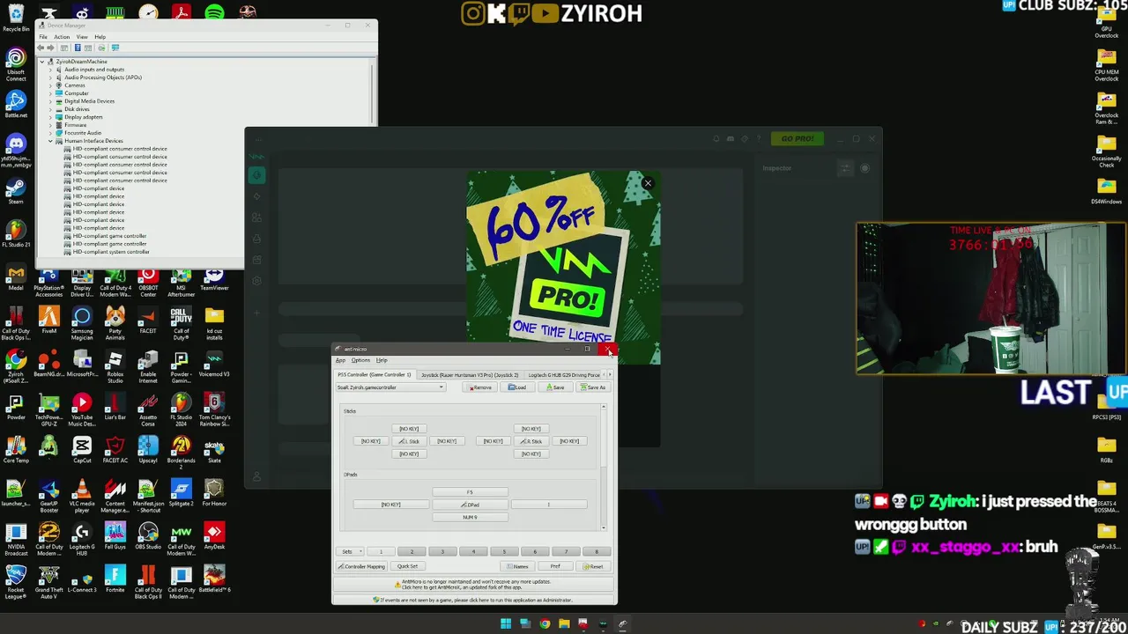Viewport: 1128px width, 634px height.
Task: Click Device Manager back arrow toolbar icon
Action: click(x=41, y=48)
